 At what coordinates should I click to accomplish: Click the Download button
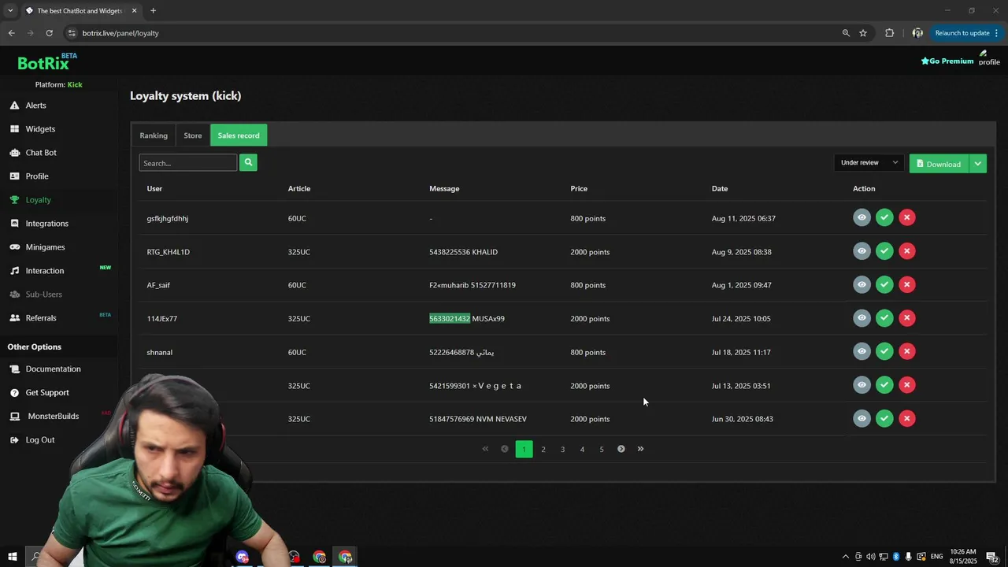click(939, 163)
